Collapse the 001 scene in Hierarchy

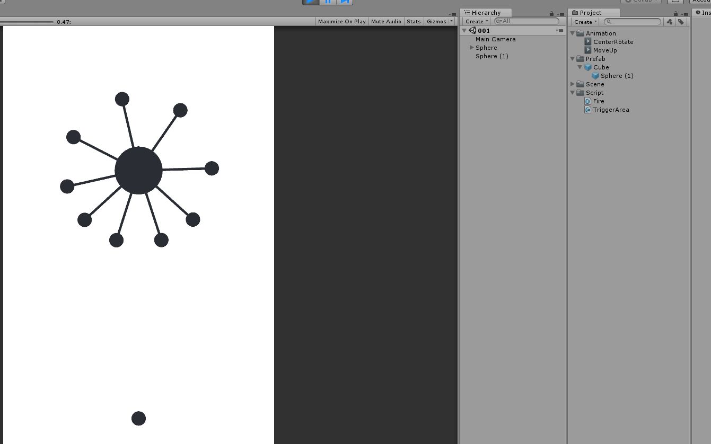[x=464, y=31]
